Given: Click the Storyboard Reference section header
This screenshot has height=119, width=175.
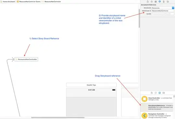Looking at the screenshot, I should pyautogui.click(x=148, y=5).
